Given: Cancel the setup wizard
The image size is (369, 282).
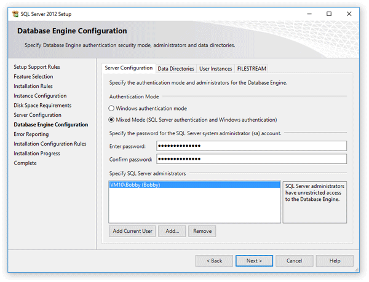Looking at the screenshot, I should 295,261.
